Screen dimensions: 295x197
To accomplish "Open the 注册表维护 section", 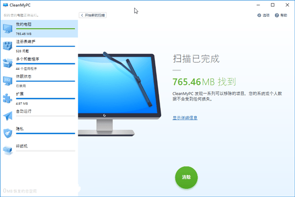I will [x=39, y=46].
